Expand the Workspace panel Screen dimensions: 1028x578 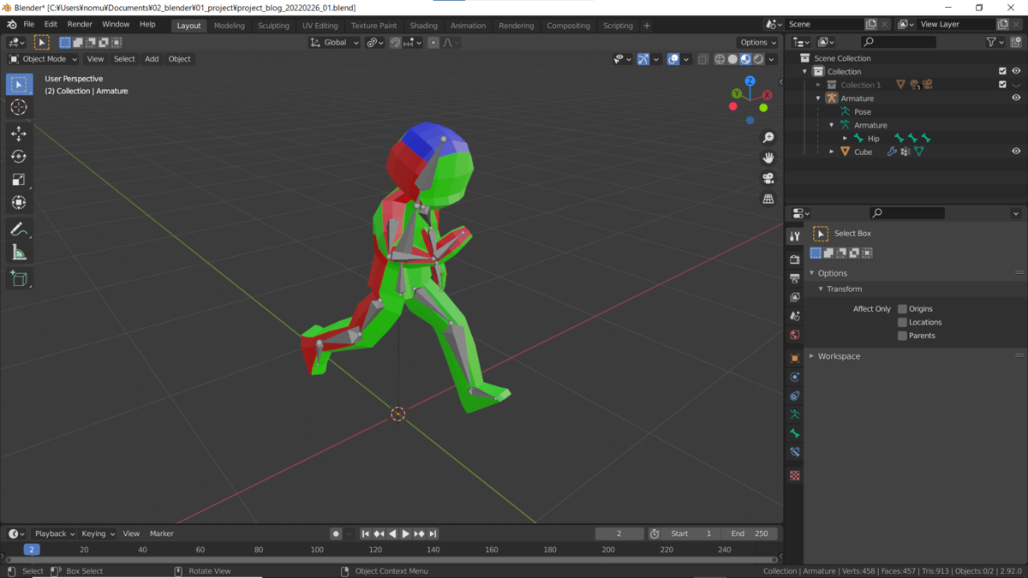point(812,356)
